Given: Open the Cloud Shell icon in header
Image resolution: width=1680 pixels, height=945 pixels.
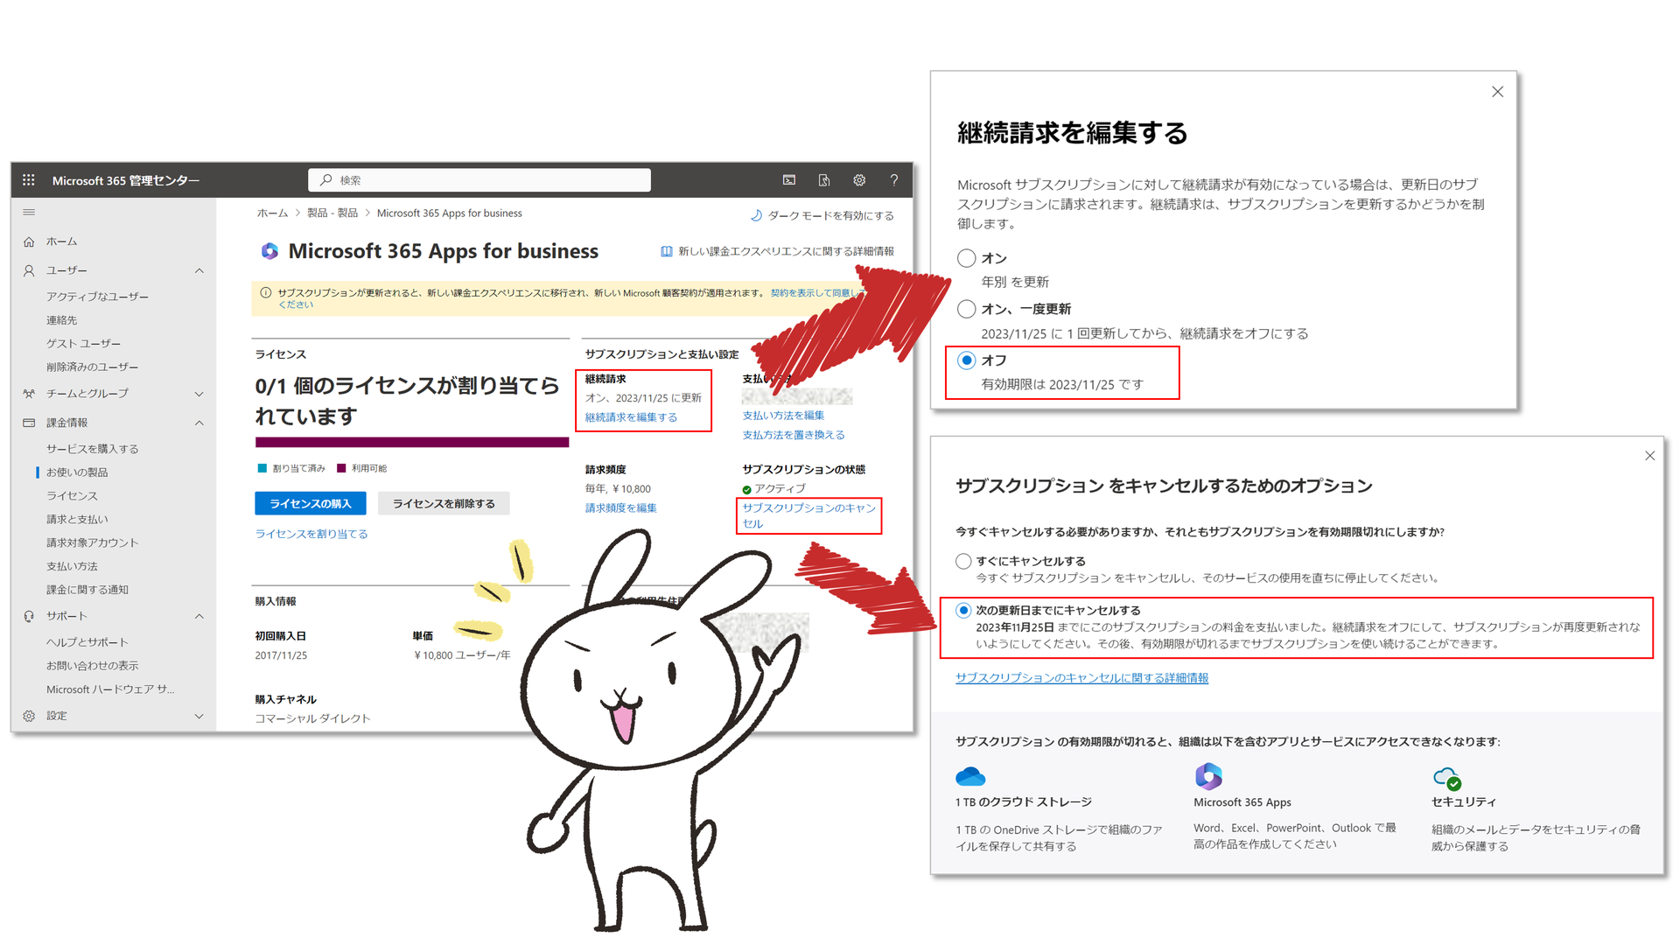Looking at the screenshot, I should 789,179.
